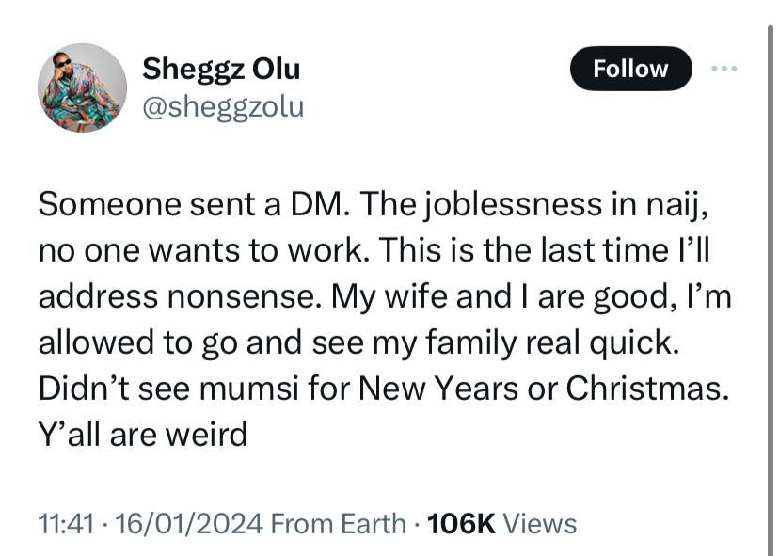Screen dimensions: 779x556
Task: Open the @sheggzolu handle link
Action: pos(223,106)
